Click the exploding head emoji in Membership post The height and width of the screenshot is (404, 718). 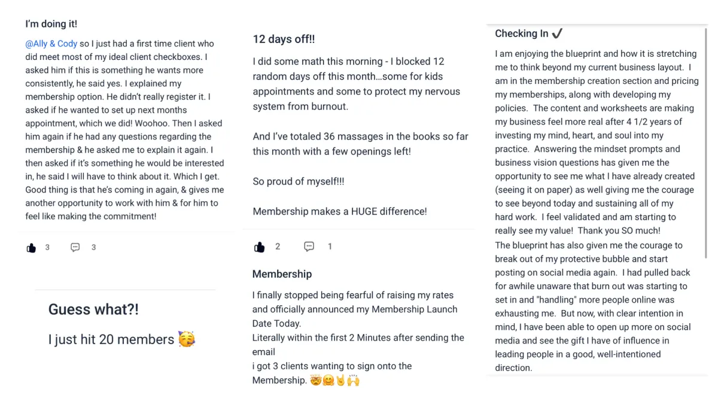pyautogui.click(x=316, y=381)
